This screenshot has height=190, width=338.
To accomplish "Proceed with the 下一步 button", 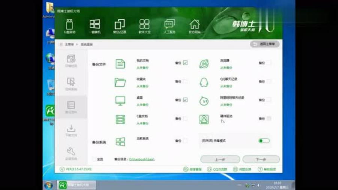I will tap(261, 160).
